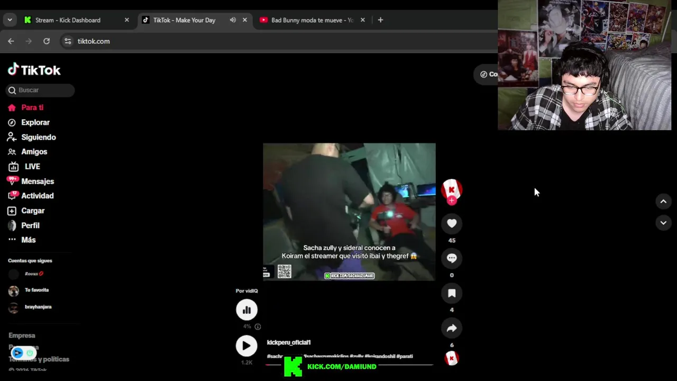Open the kickperu creator avatar
This screenshot has height=381, width=677.
[452, 189]
